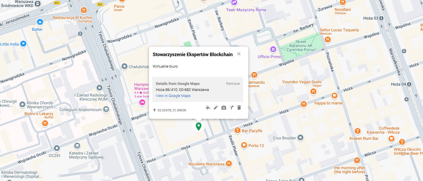Select the Hoża 04 tram stop icon
This screenshot has height=181, width=423.
[409, 84]
